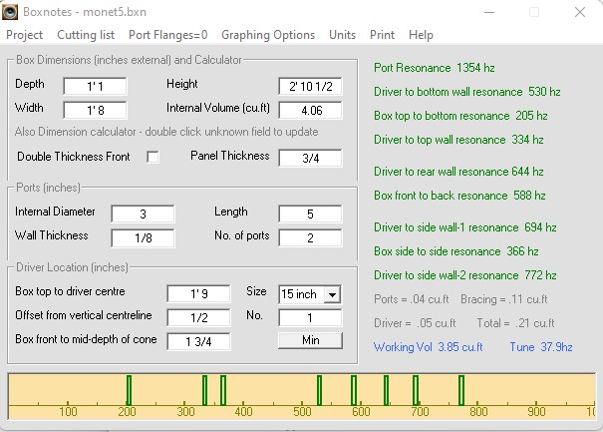The width and height of the screenshot is (603, 432).
Task: Click the Height input field
Action: [x=310, y=85]
